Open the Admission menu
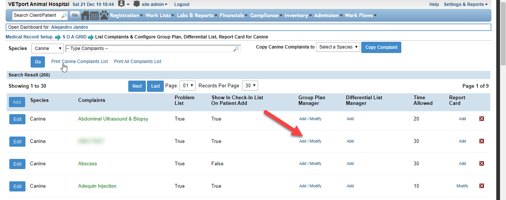The height and width of the screenshot is (200, 506). tap(328, 15)
